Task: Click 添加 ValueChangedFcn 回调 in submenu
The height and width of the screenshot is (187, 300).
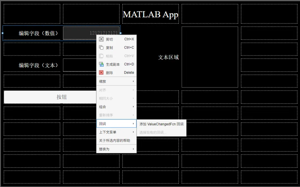Action: point(161,124)
